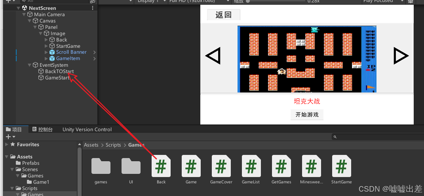Image resolution: width=424 pixels, height=196 pixels.
Task: Select Scroll Banner prefab in hierarchy
Action: pos(71,52)
